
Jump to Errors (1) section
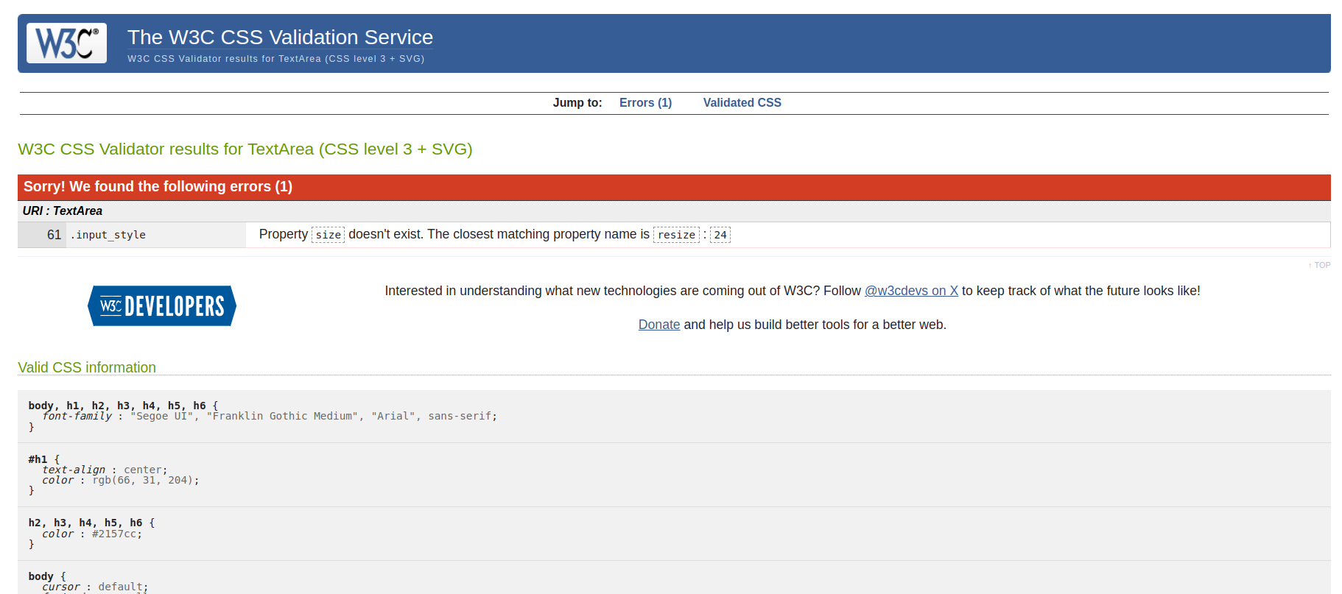tap(645, 103)
